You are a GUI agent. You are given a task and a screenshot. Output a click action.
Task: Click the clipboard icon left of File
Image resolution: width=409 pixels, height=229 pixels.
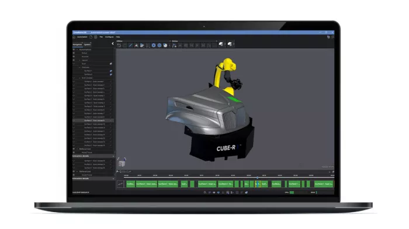95,37
